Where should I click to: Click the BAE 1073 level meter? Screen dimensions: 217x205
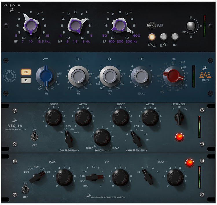point(194,76)
